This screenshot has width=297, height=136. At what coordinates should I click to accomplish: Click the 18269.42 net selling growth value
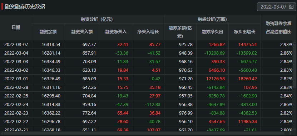pos(248,79)
